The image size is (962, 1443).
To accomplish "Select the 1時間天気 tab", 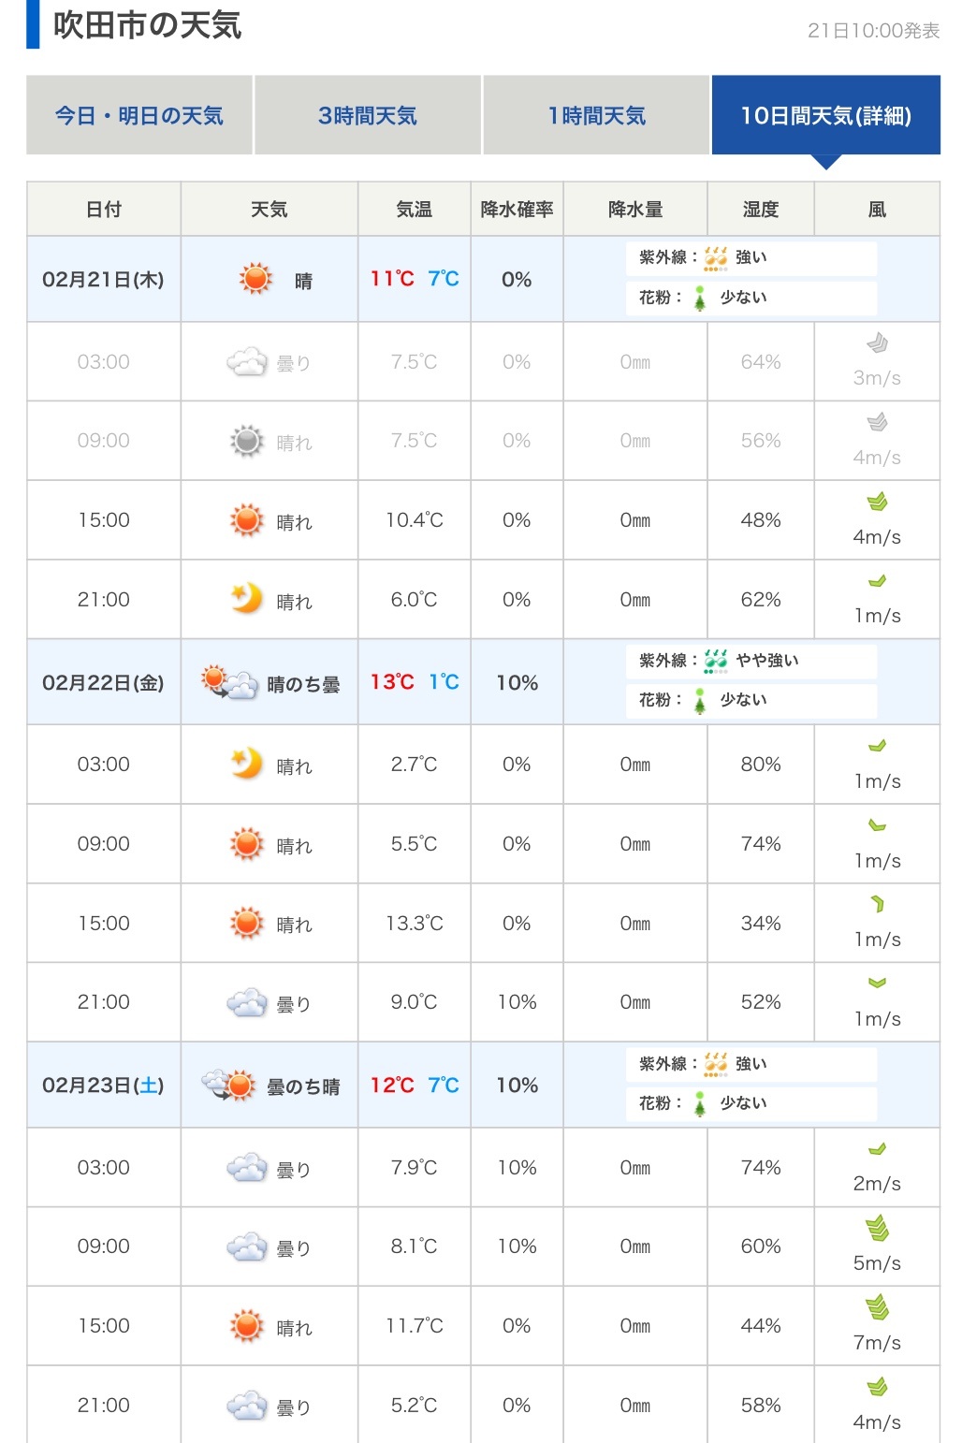I will pos(596,116).
